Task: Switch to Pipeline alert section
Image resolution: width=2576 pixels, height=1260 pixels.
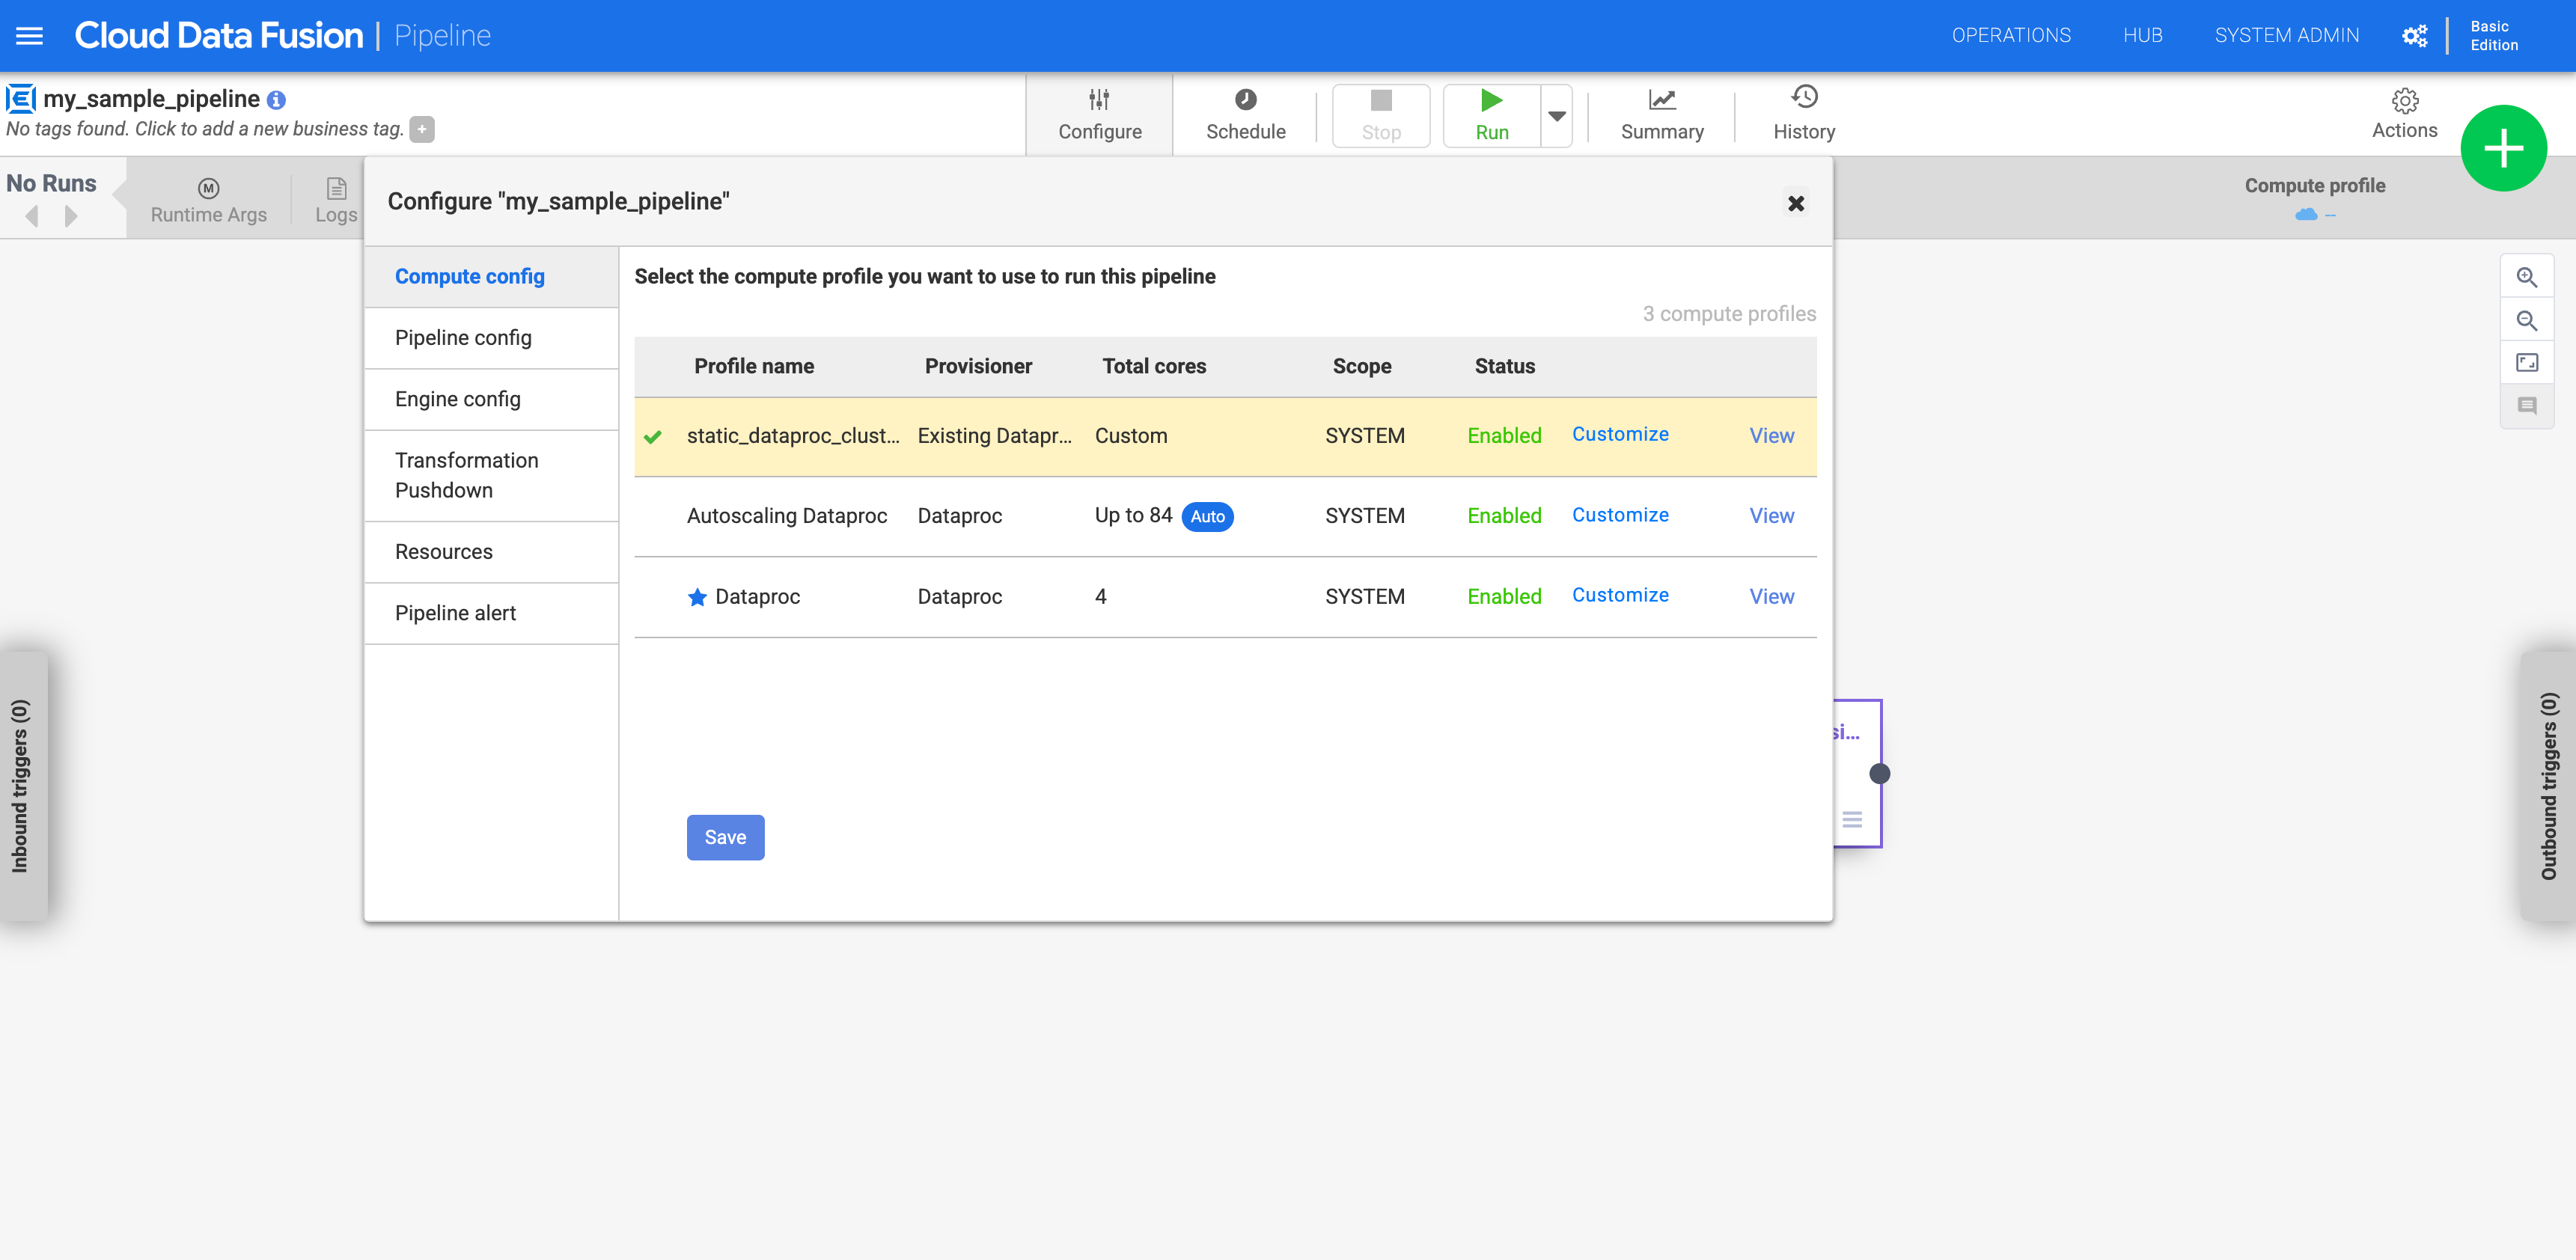Action: [457, 611]
